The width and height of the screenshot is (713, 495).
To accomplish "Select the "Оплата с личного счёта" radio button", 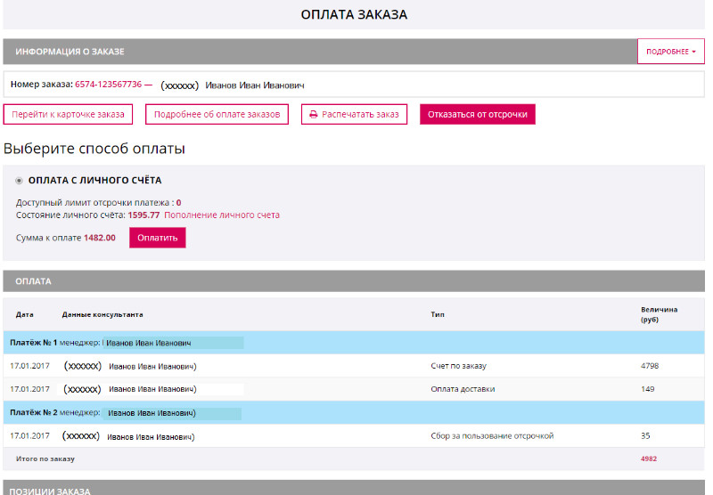I will [20, 181].
